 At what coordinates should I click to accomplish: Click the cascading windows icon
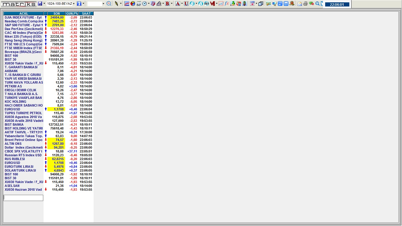coord(261,4)
